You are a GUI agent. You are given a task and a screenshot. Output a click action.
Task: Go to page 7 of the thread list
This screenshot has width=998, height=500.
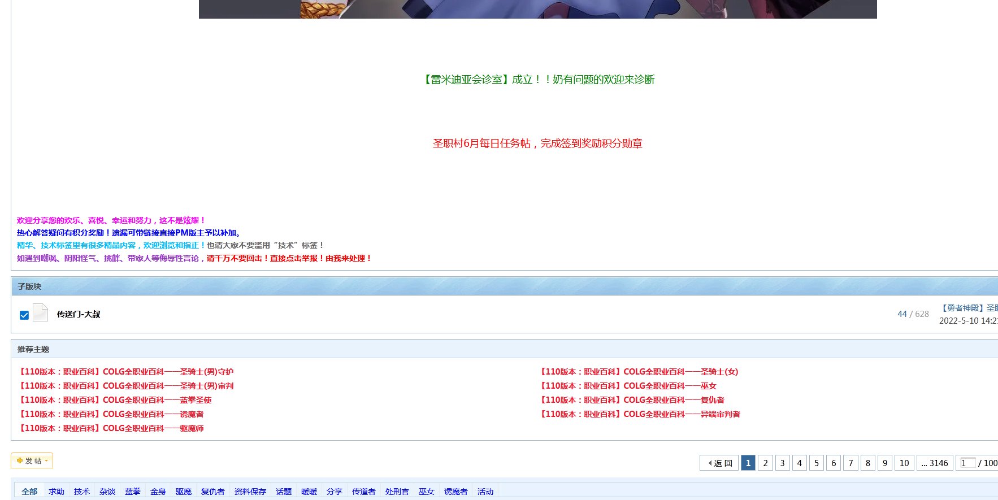click(851, 463)
